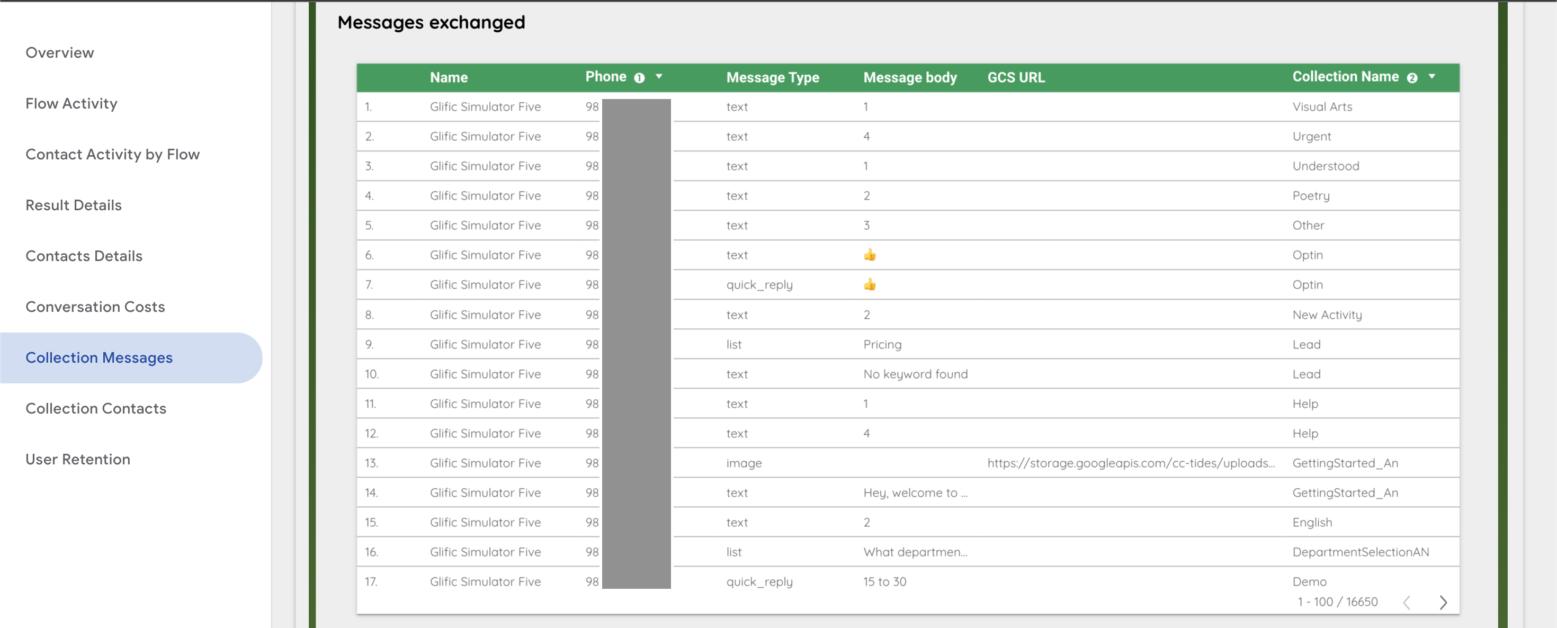Select 'GettingStarted_An' collection in row 14
Image resolution: width=1557 pixels, height=628 pixels.
(1345, 492)
